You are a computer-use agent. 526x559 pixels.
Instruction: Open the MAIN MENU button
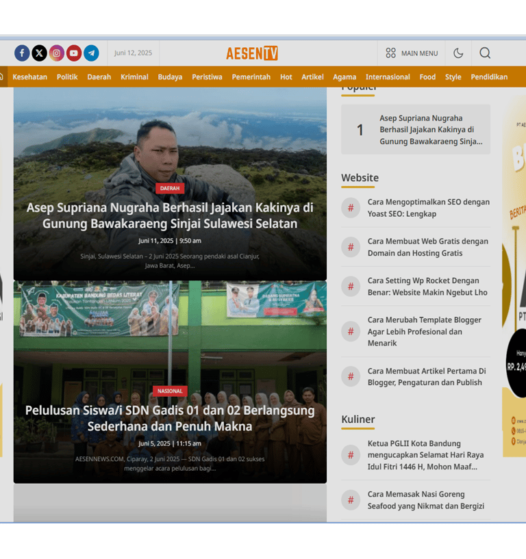click(x=412, y=53)
